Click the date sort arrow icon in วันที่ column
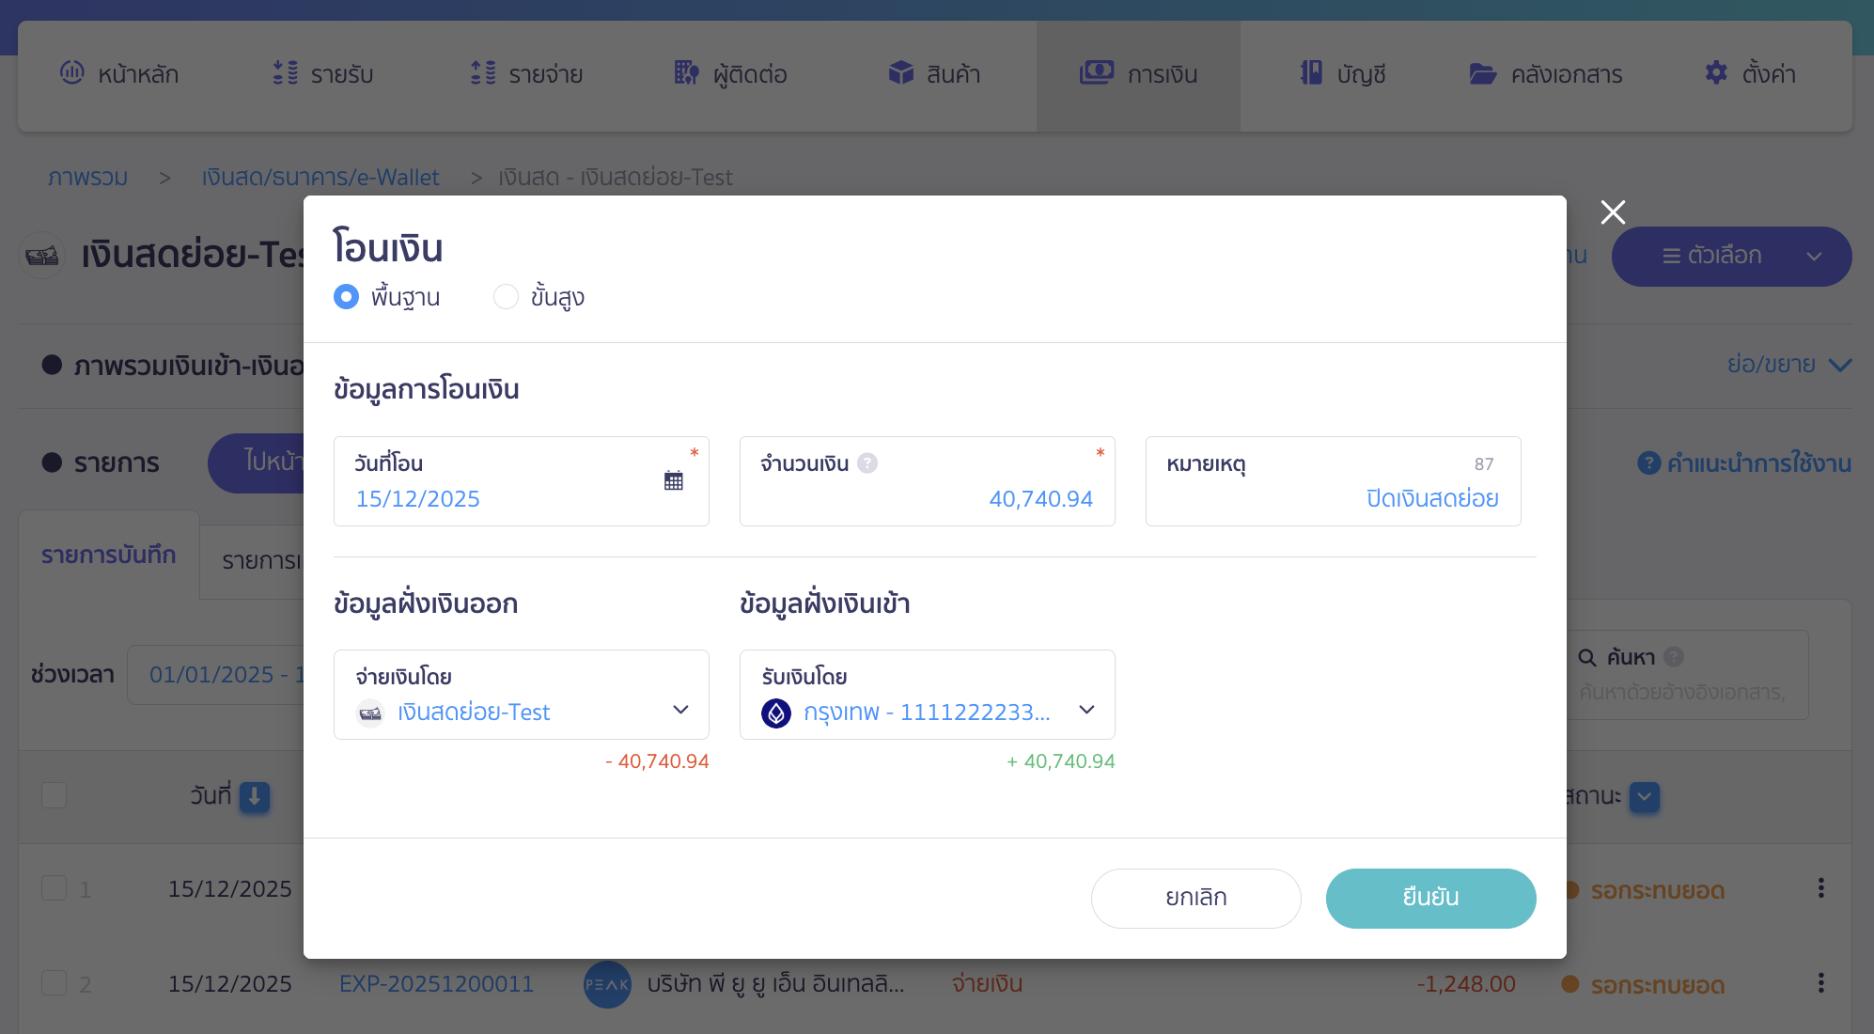The height and width of the screenshot is (1034, 1874). click(x=254, y=796)
